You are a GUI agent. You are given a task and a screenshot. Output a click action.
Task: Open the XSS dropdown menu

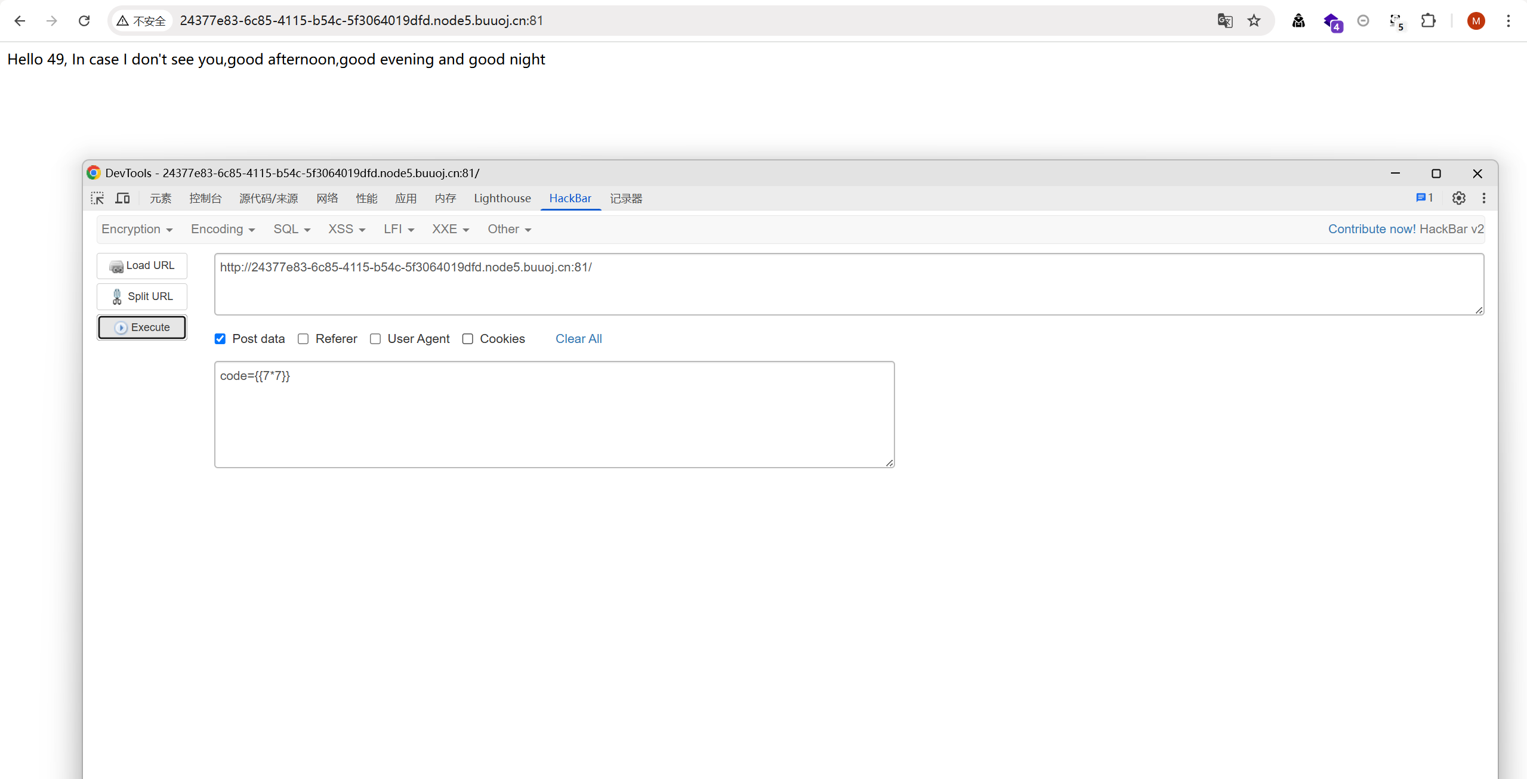pos(346,229)
